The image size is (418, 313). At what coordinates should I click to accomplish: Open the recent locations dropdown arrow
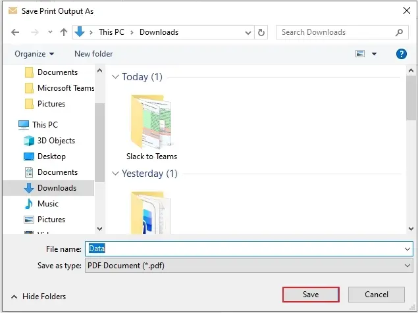(x=50, y=32)
